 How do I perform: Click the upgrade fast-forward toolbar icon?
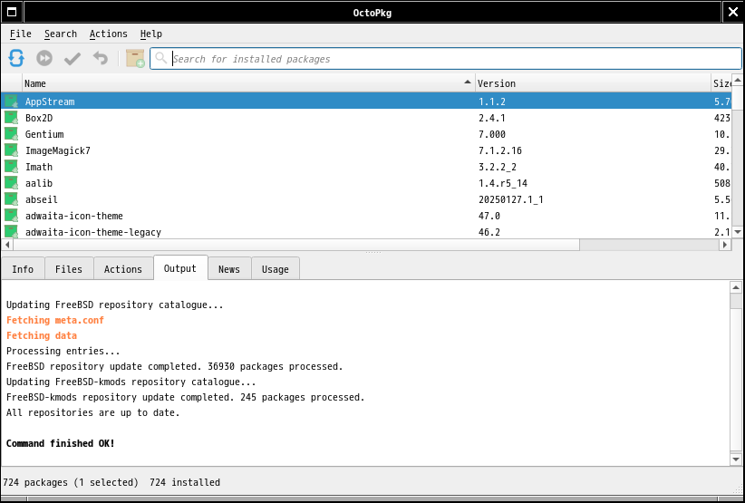pyautogui.click(x=44, y=59)
